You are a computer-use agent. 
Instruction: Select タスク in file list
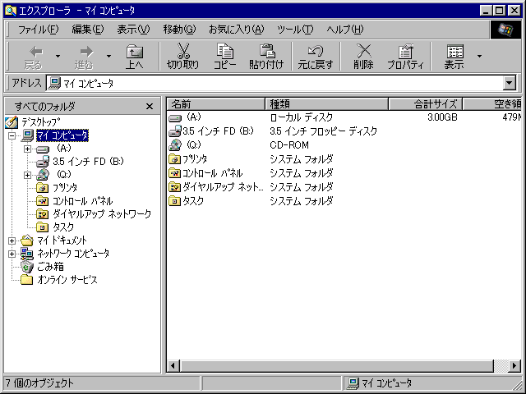click(x=187, y=201)
